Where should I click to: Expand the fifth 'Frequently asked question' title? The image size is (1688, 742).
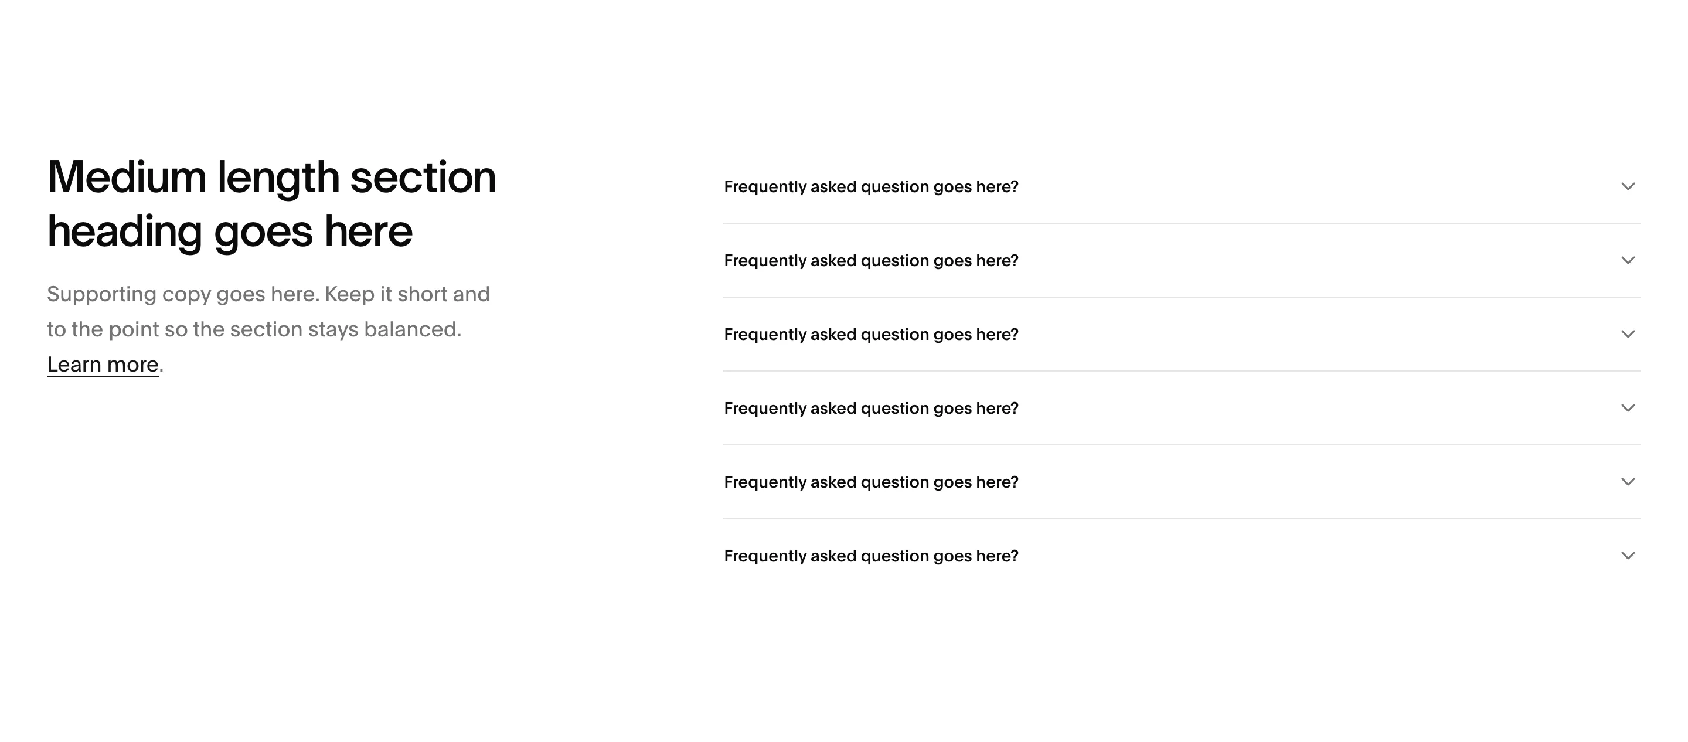[871, 482]
